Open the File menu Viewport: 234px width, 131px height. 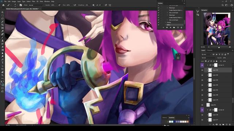(5, 1)
